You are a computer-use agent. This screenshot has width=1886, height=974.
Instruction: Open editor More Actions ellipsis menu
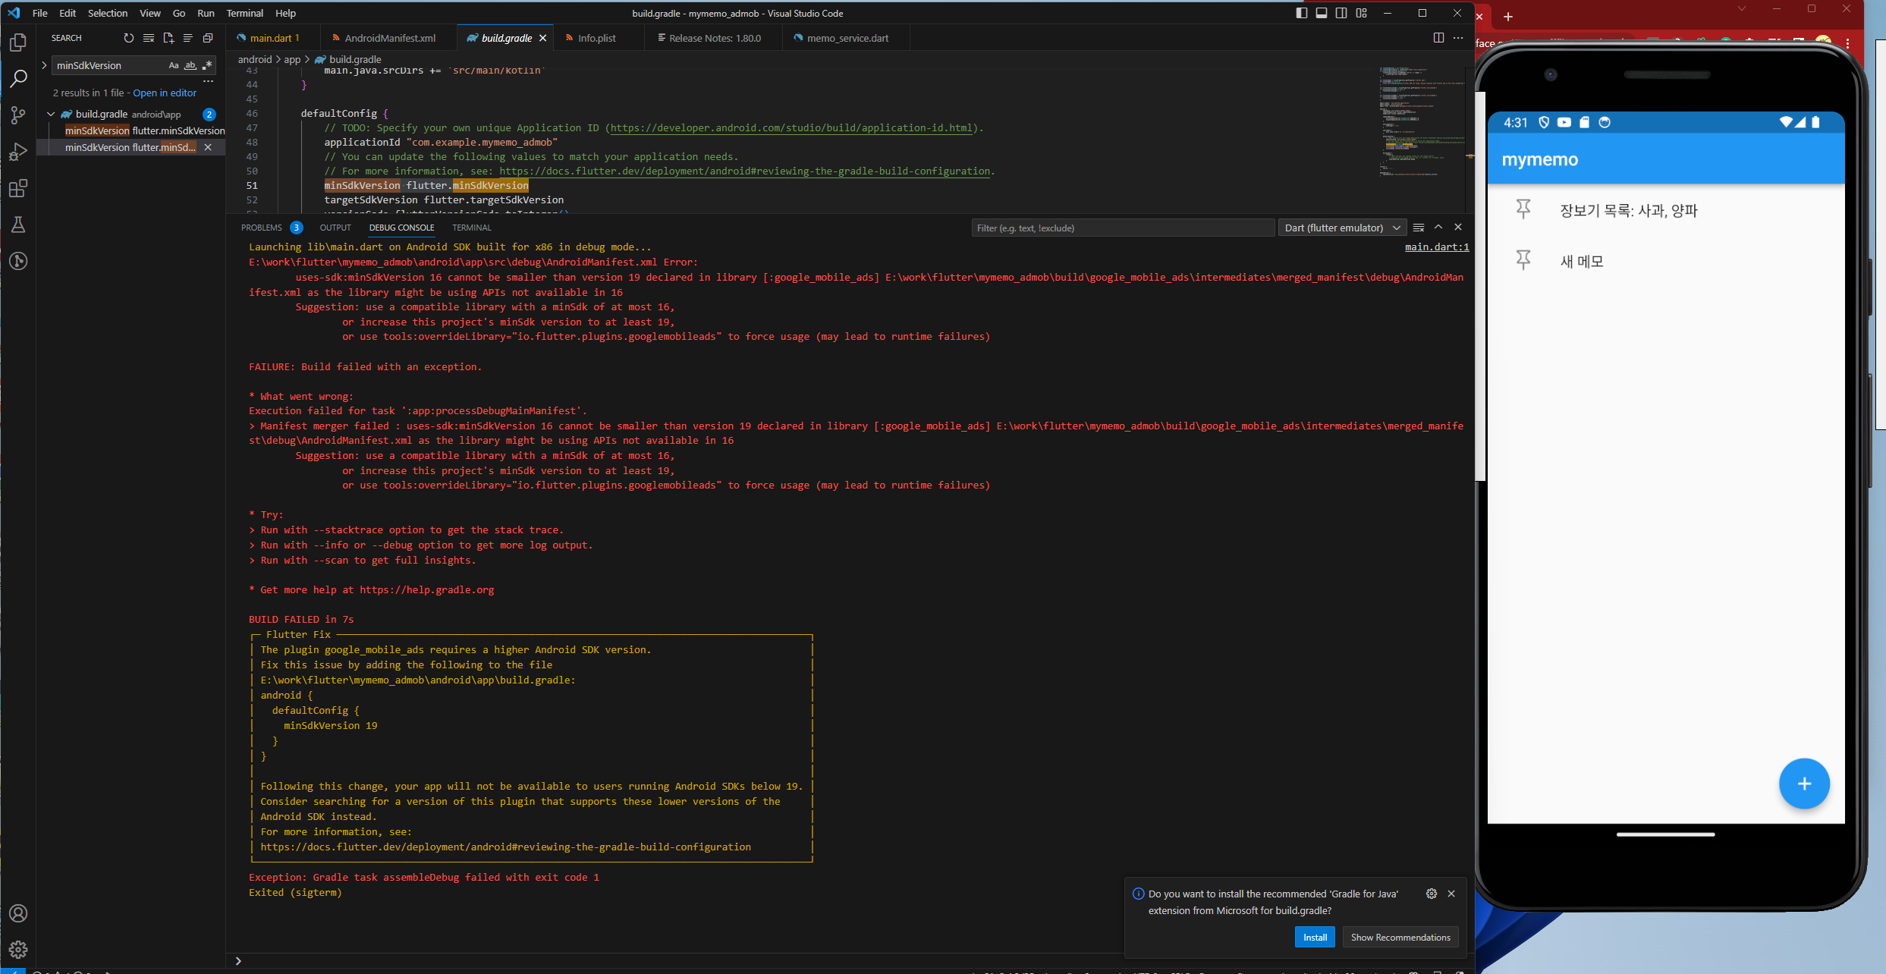pyautogui.click(x=1458, y=38)
